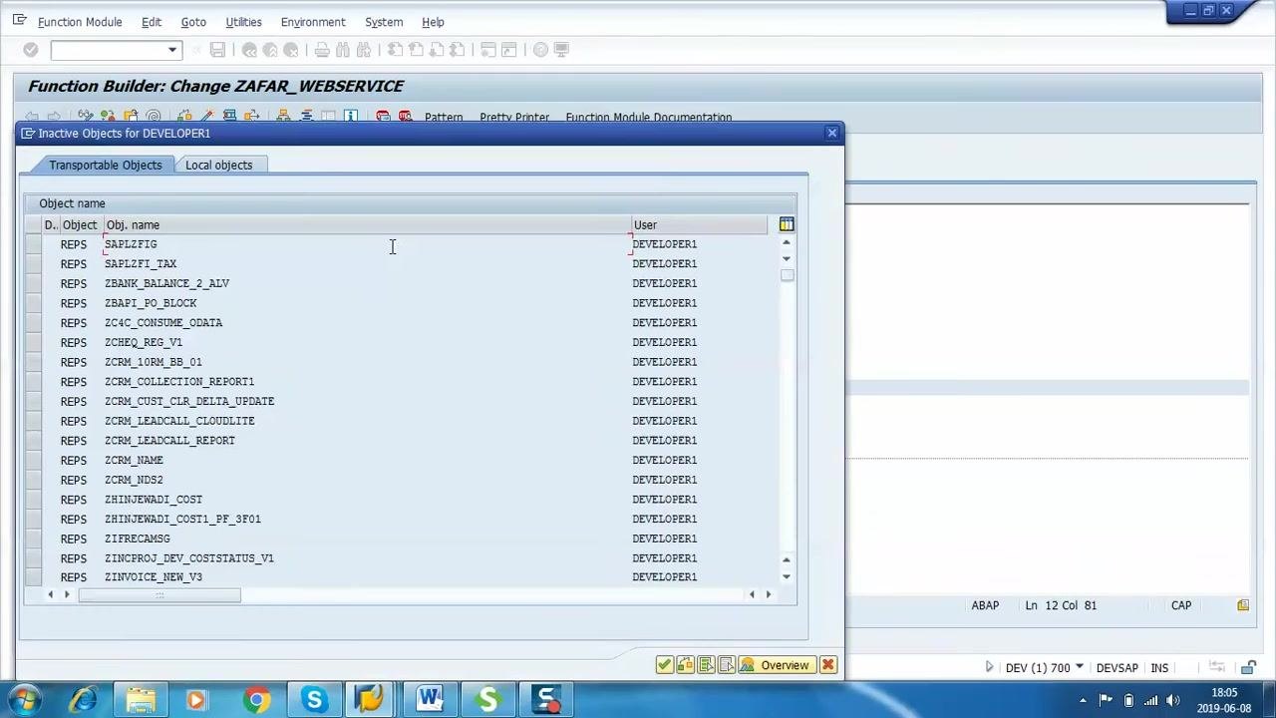The height and width of the screenshot is (718, 1276).
Task: Open the Utilities menu
Action: tap(243, 22)
